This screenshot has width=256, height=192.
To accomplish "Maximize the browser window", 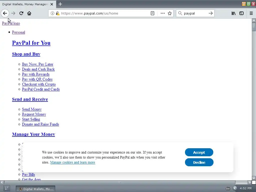I will (x=248, y=4).
